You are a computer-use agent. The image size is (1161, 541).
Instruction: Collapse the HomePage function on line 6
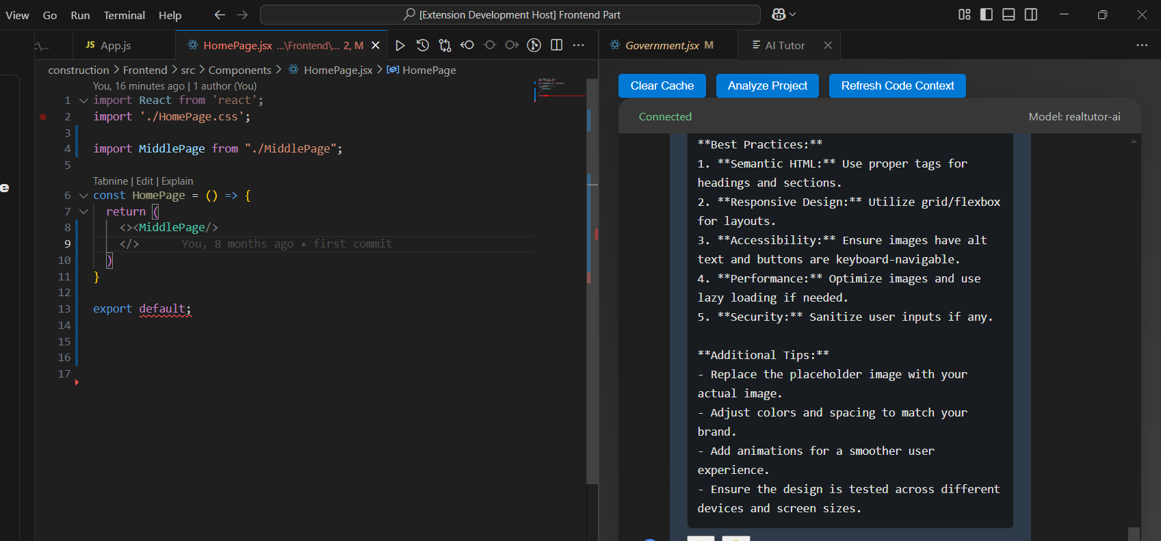[x=83, y=196]
